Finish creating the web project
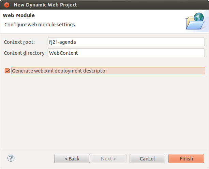Viewport: 209px width, 169px height. [x=186, y=159]
